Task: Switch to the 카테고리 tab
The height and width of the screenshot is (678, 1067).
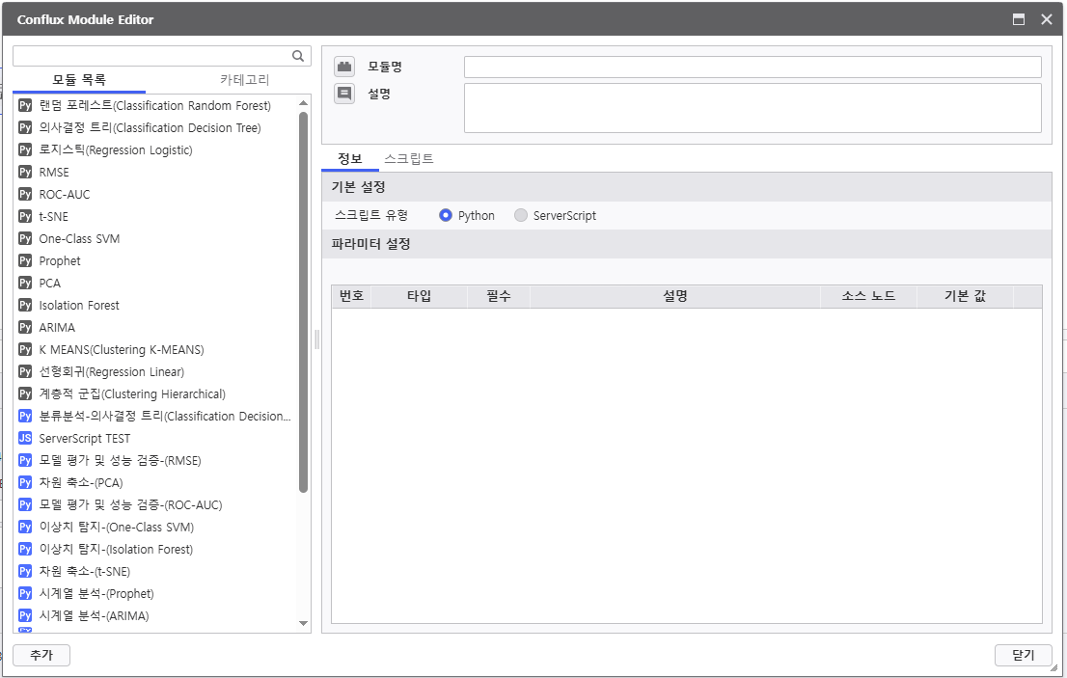Action: click(244, 80)
